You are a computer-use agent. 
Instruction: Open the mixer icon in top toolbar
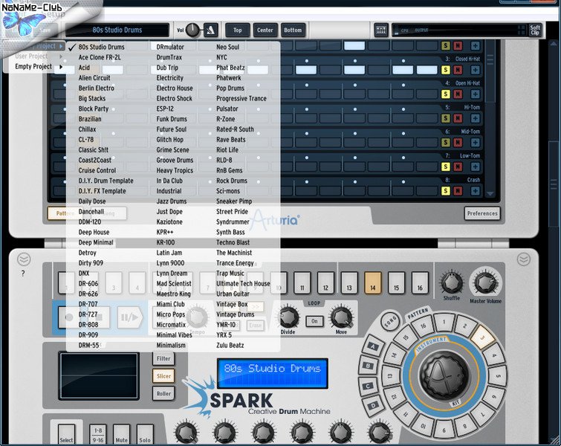coord(381,30)
